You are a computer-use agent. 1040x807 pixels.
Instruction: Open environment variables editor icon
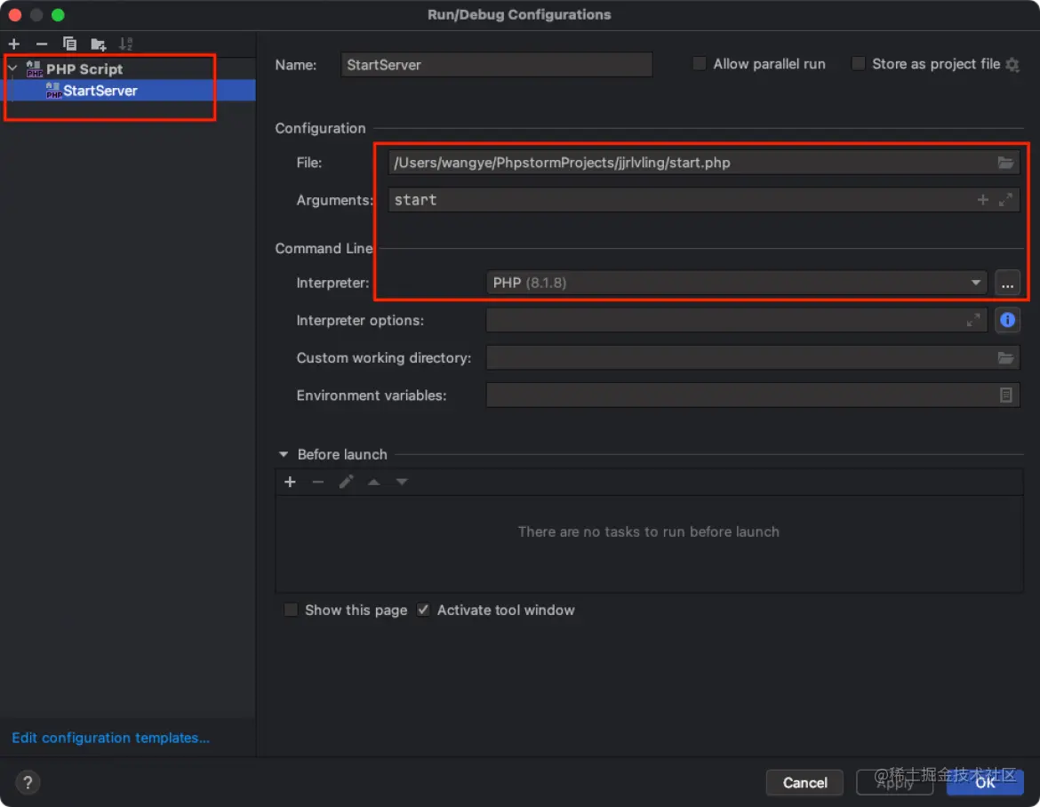click(x=1005, y=396)
